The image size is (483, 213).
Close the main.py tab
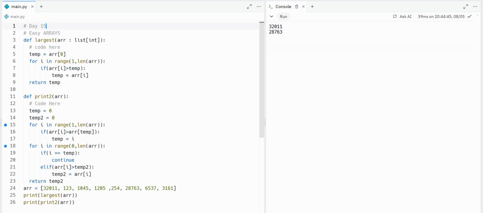pyautogui.click(x=33, y=6)
